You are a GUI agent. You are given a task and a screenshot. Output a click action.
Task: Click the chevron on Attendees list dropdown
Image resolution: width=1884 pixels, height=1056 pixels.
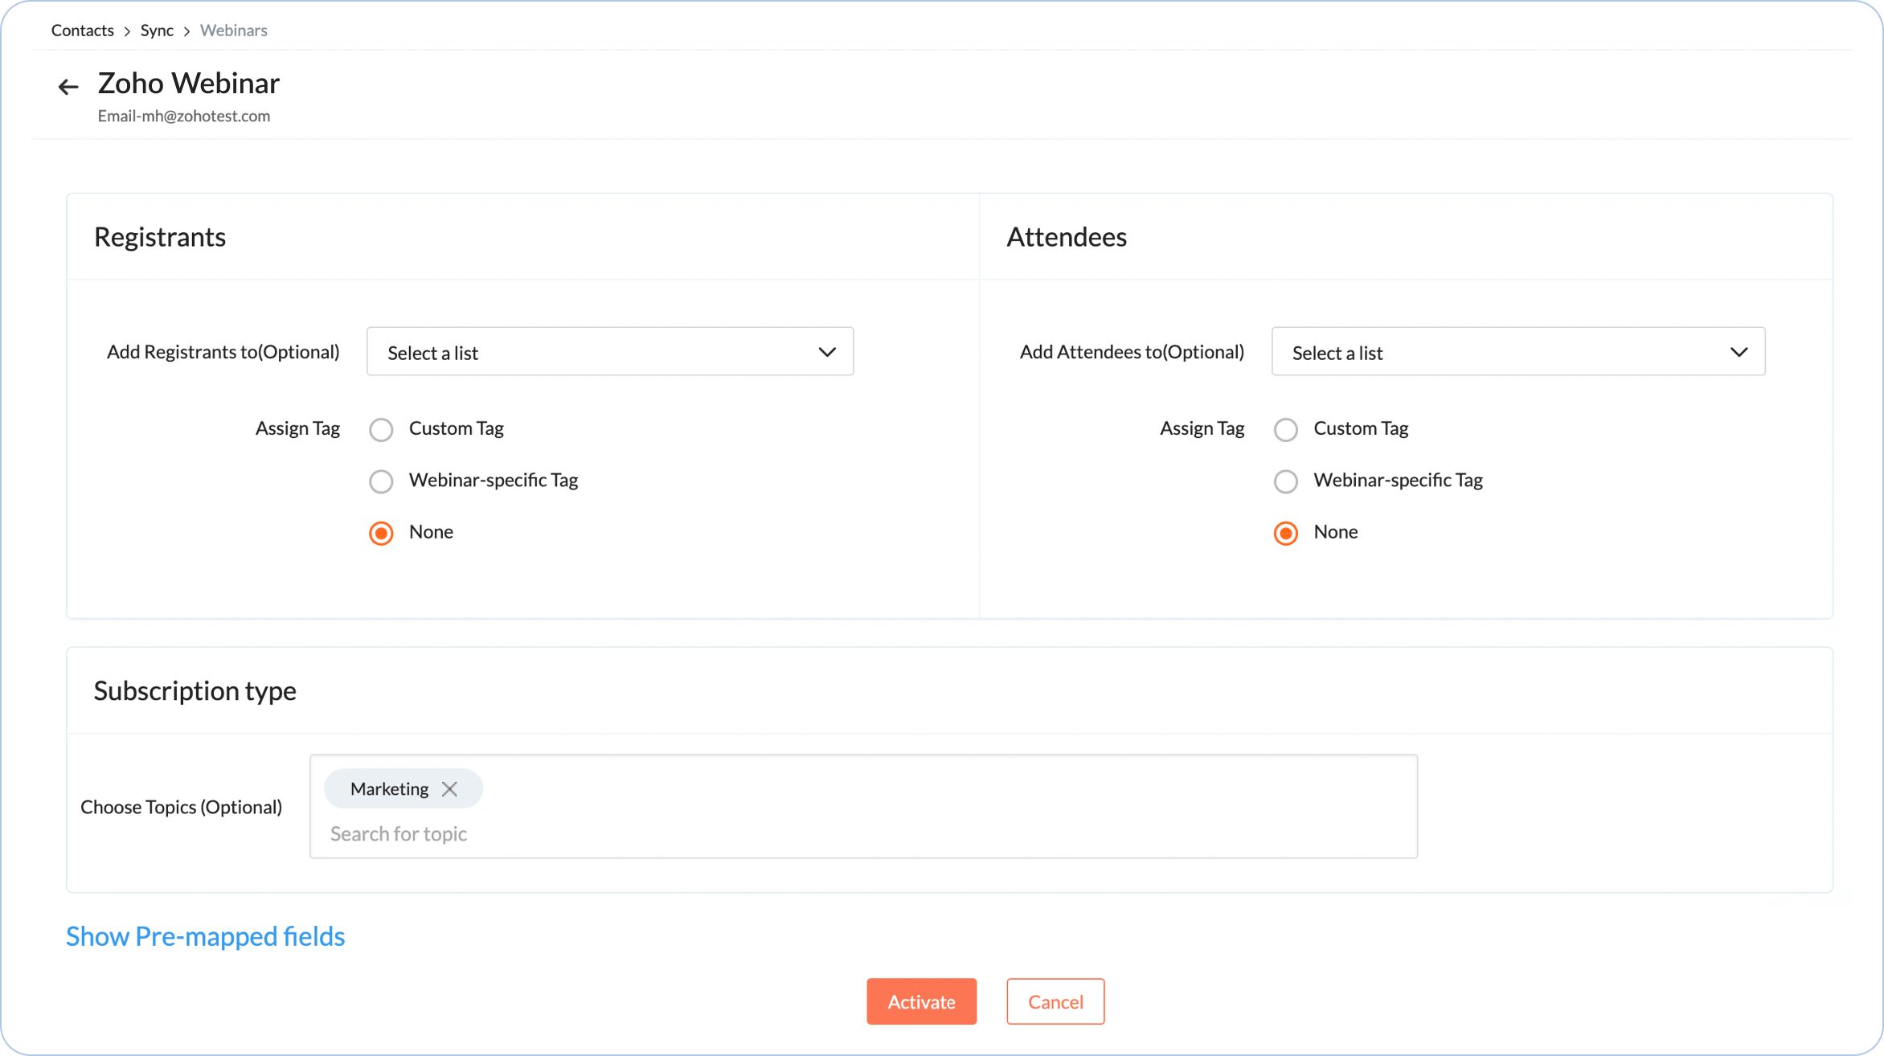(x=1739, y=352)
